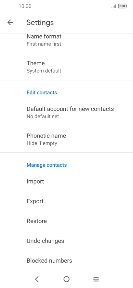
Task: Tap the 10:00 clock in status bar
Action: 25,6
